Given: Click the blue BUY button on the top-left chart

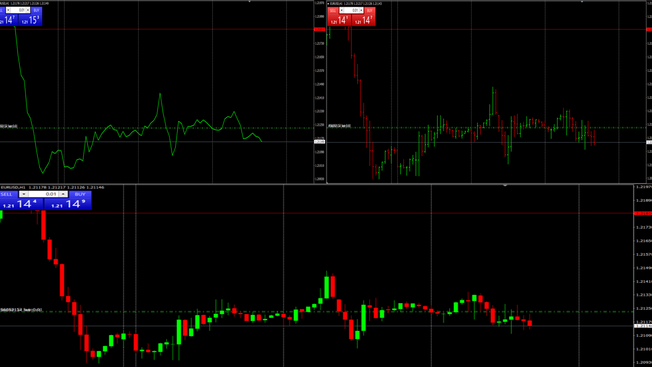Looking at the screenshot, I should pos(36,10).
